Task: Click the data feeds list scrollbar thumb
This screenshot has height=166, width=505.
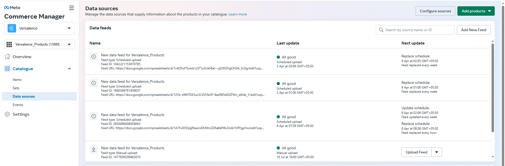Action: (493, 88)
